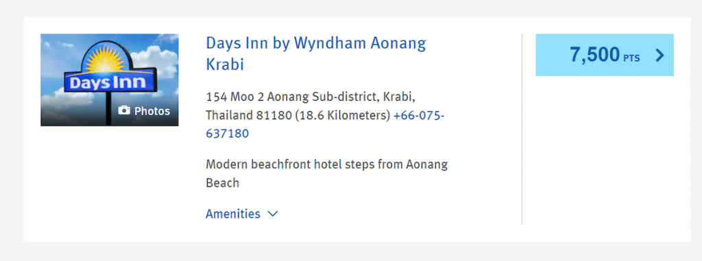Screen dimensions: 702x261
Task: Click the 18.6 Kilometers distance text
Action: (x=343, y=116)
